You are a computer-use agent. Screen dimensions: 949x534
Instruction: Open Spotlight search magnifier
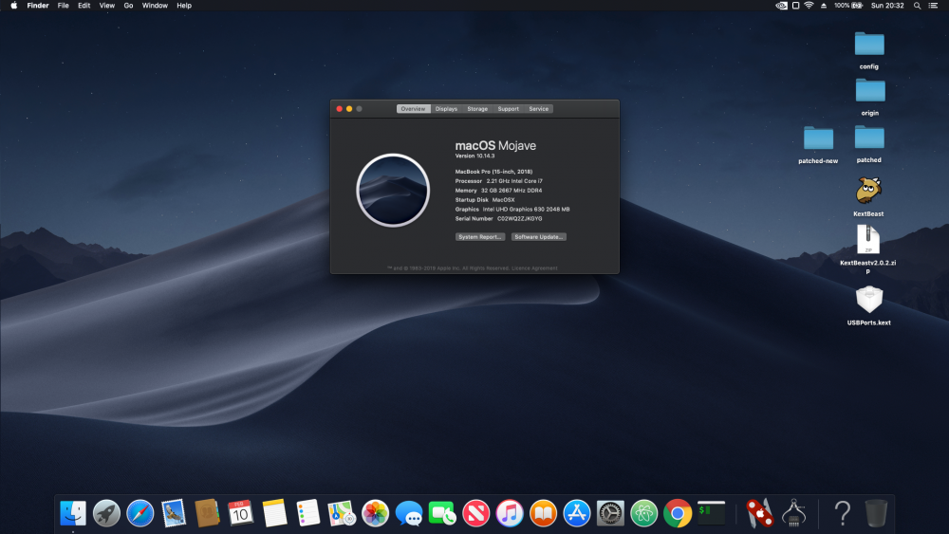[918, 6]
